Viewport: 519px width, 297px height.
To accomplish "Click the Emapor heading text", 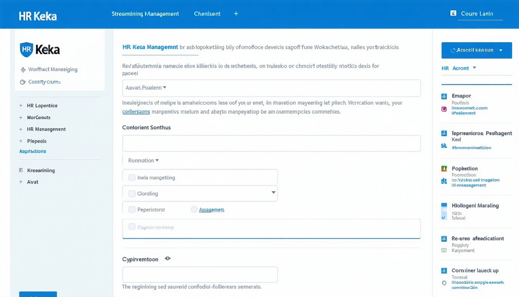I will click(x=461, y=96).
